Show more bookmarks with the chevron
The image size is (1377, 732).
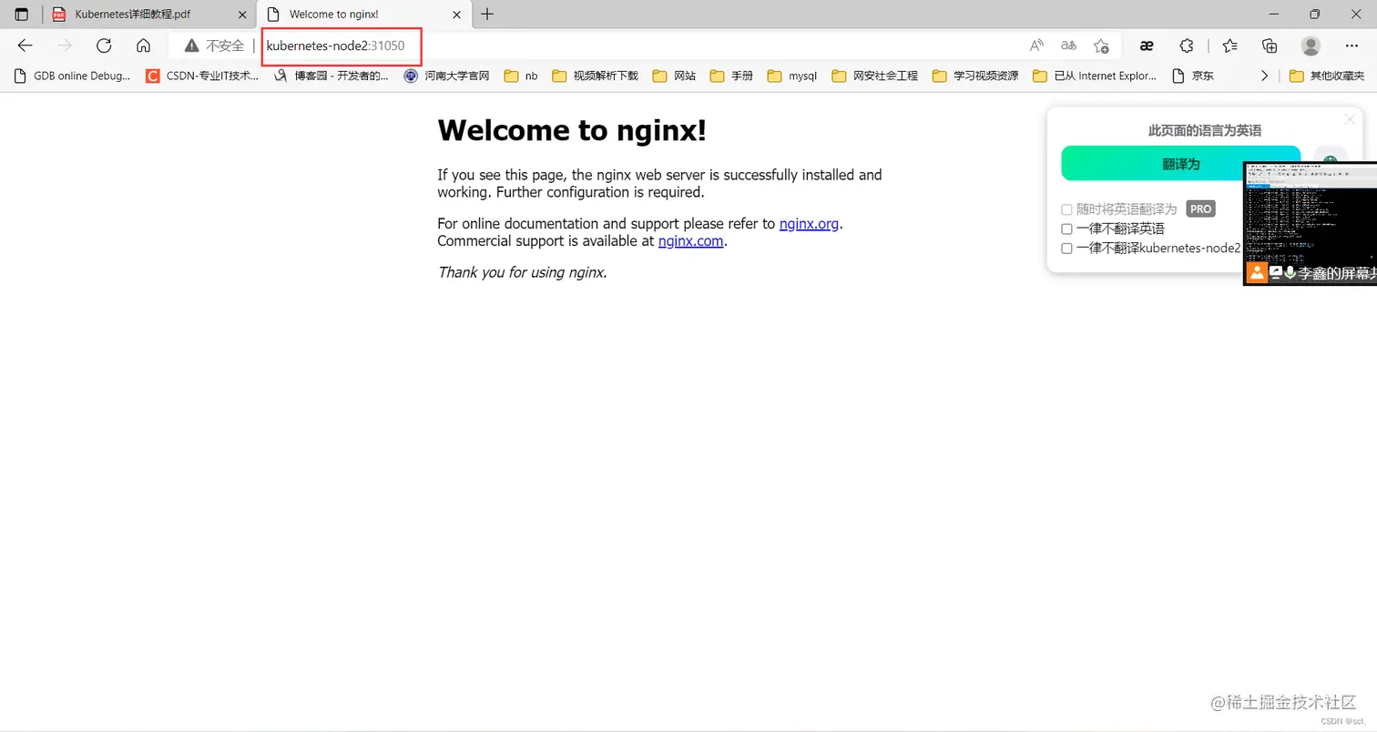[x=1264, y=76]
